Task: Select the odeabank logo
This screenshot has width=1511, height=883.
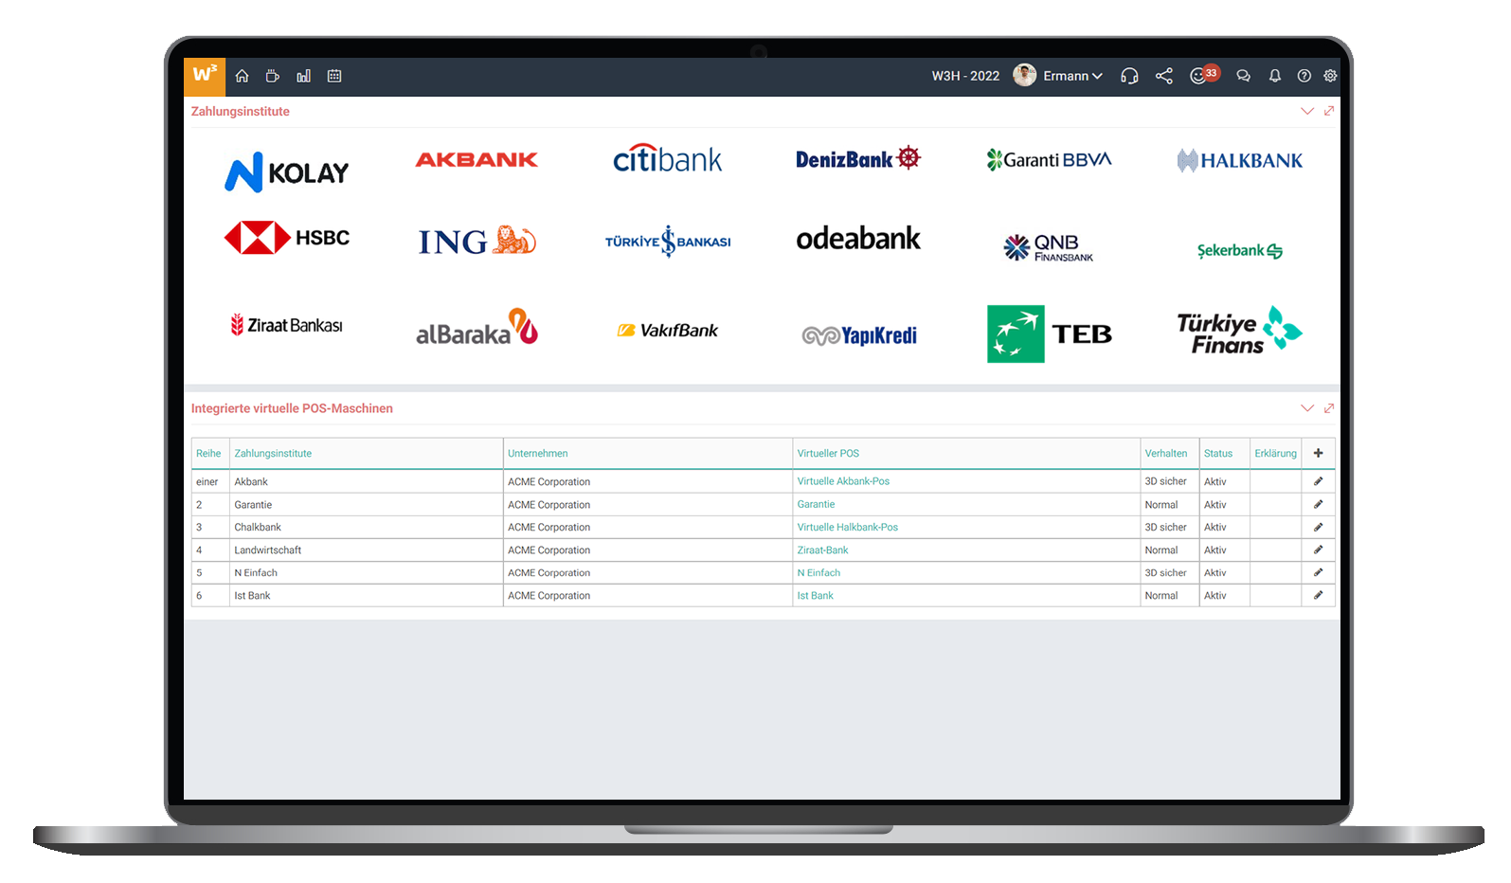Action: pyautogui.click(x=858, y=238)
